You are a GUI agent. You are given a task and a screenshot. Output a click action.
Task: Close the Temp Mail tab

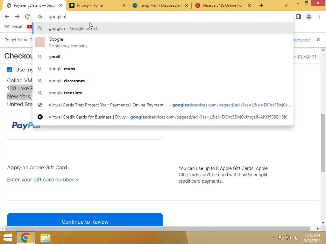(x=187, y=5)
